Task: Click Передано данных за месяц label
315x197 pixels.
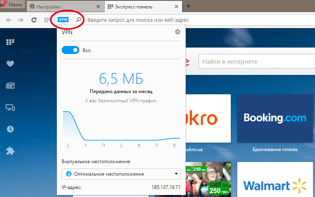Action: pos(121,91)
